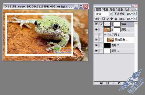Open the Layers palette flyout menu arrow
The width and height of the screenshot is (145, 95).
point(136,9)
